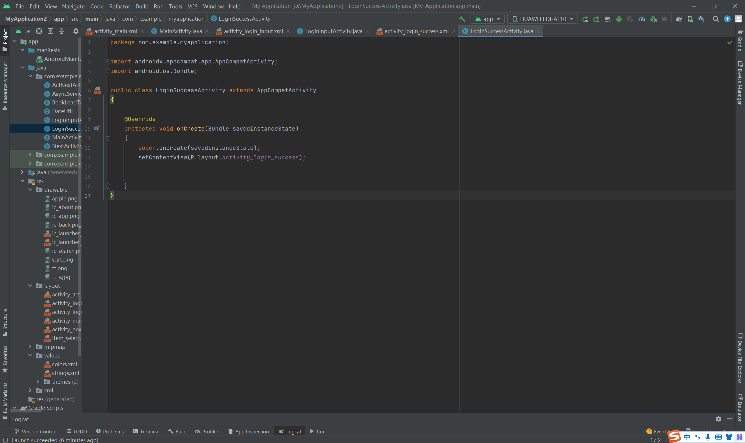Image resolution: width=745 pixels, height=443 pixels.
Task: Open the SDK Manager cube icon
Action: 701,19
